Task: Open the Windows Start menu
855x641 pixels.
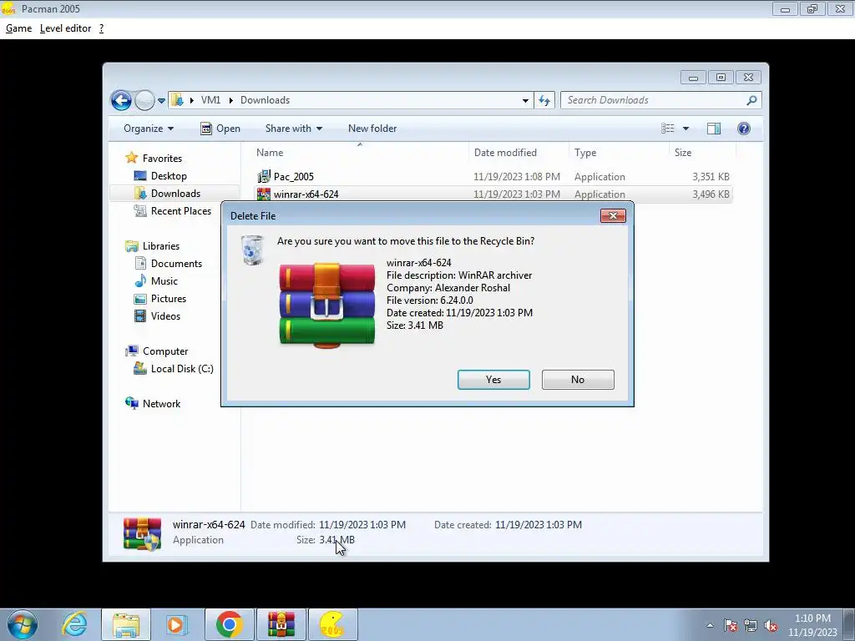Action: pos(23,624)
